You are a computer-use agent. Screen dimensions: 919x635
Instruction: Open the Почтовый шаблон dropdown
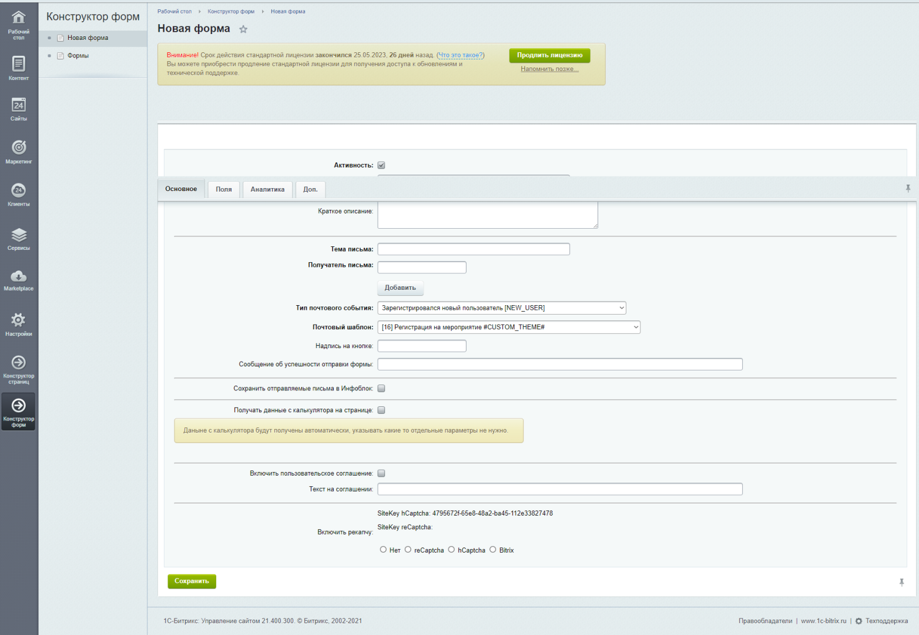point(509,327)
